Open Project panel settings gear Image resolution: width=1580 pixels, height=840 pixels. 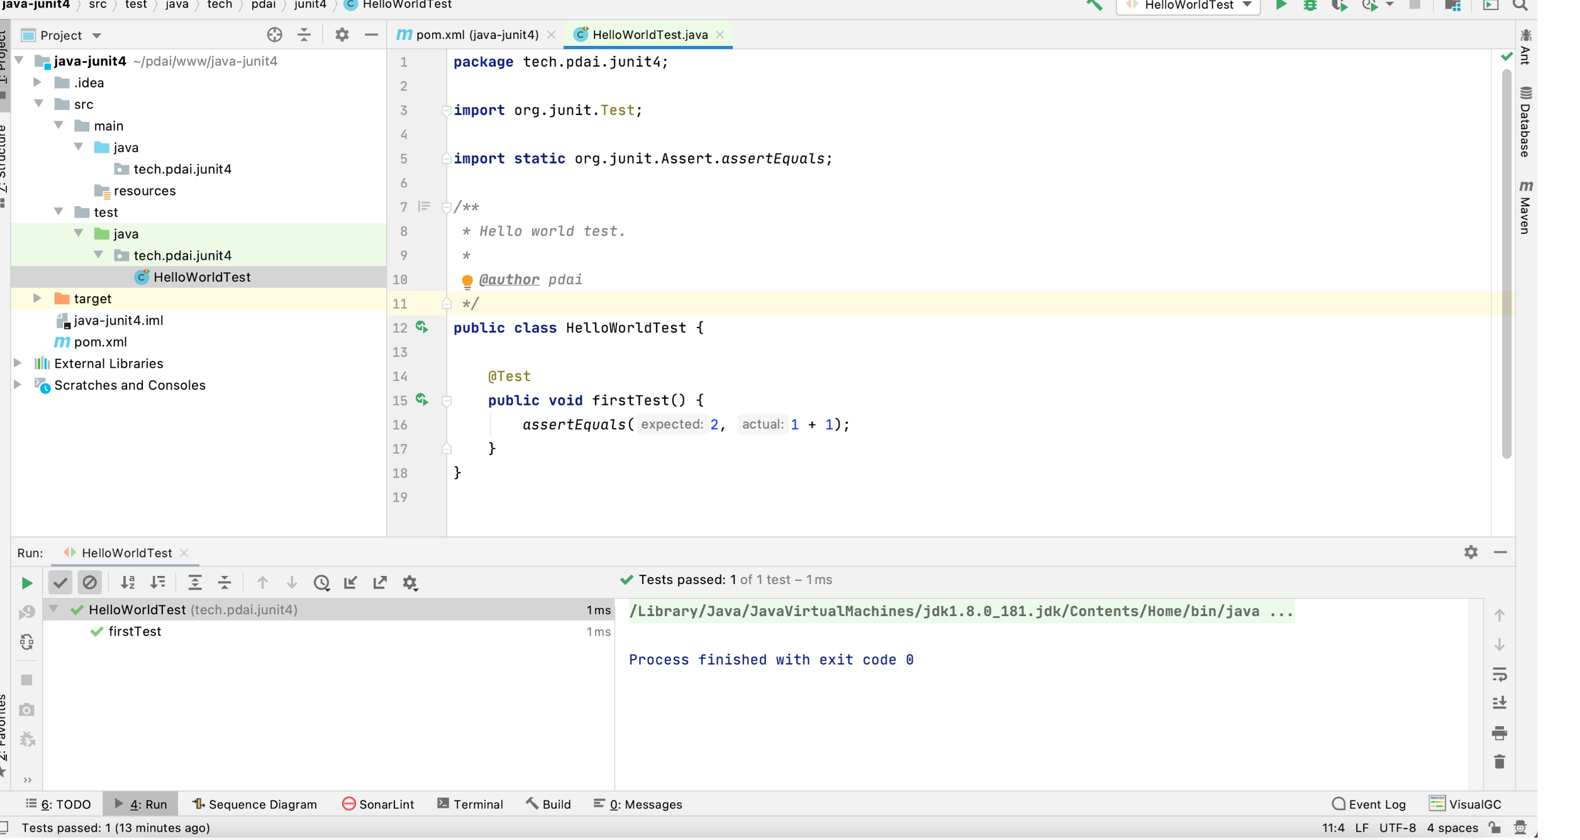point(342,35)
